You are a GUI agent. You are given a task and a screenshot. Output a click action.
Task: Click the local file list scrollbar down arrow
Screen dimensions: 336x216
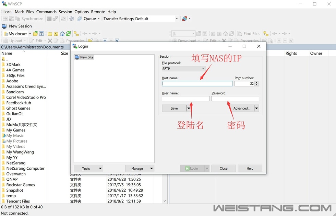[165, 201]
